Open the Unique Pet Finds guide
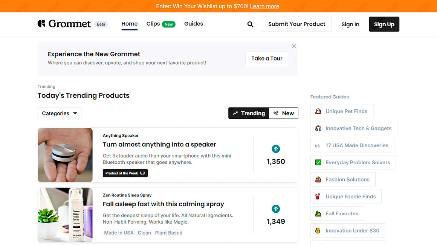 click(x=342, y=111)
